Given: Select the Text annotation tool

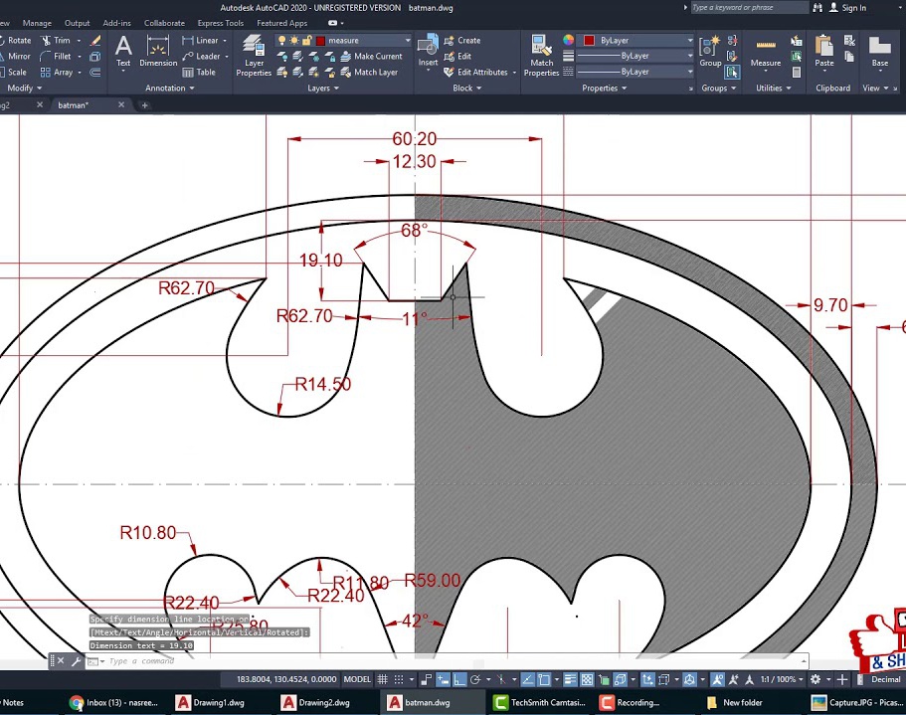Looking at the screenshot, I should coord(123,51).
